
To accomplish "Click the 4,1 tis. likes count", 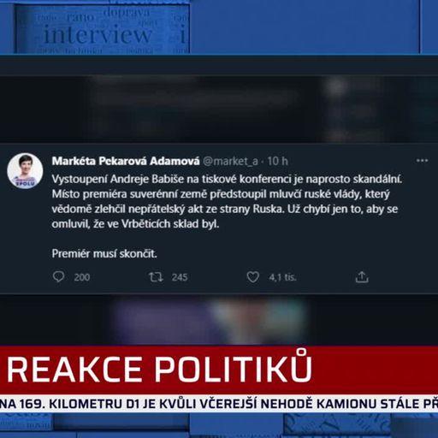I will tap(282, 277).
